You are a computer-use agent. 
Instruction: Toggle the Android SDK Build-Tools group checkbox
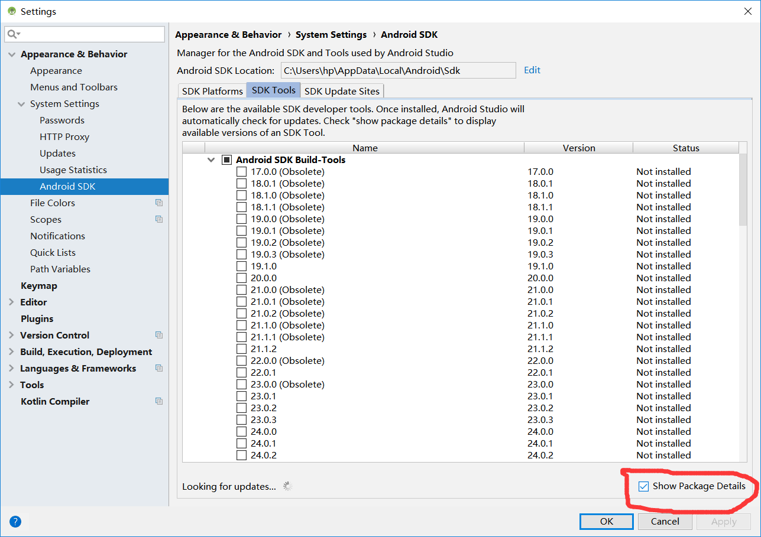click(226, 160)
